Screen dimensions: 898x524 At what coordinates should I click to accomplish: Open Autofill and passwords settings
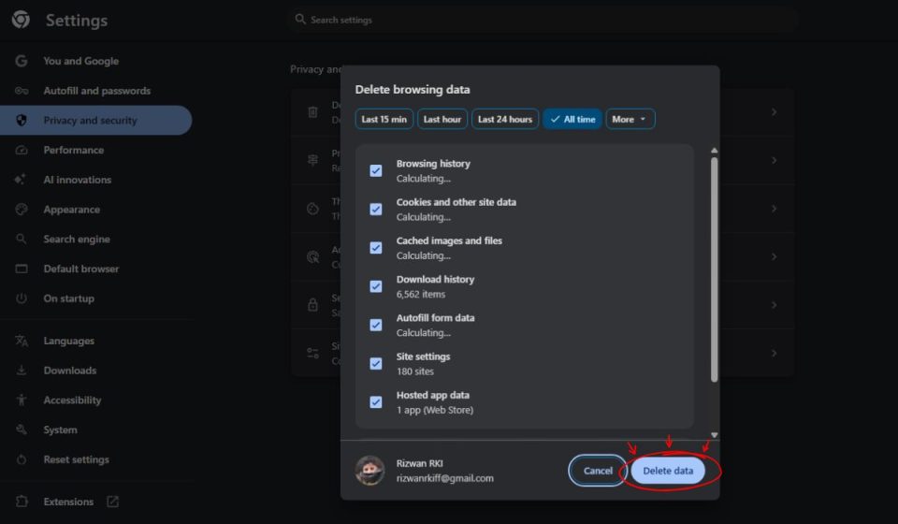(96, 91)
